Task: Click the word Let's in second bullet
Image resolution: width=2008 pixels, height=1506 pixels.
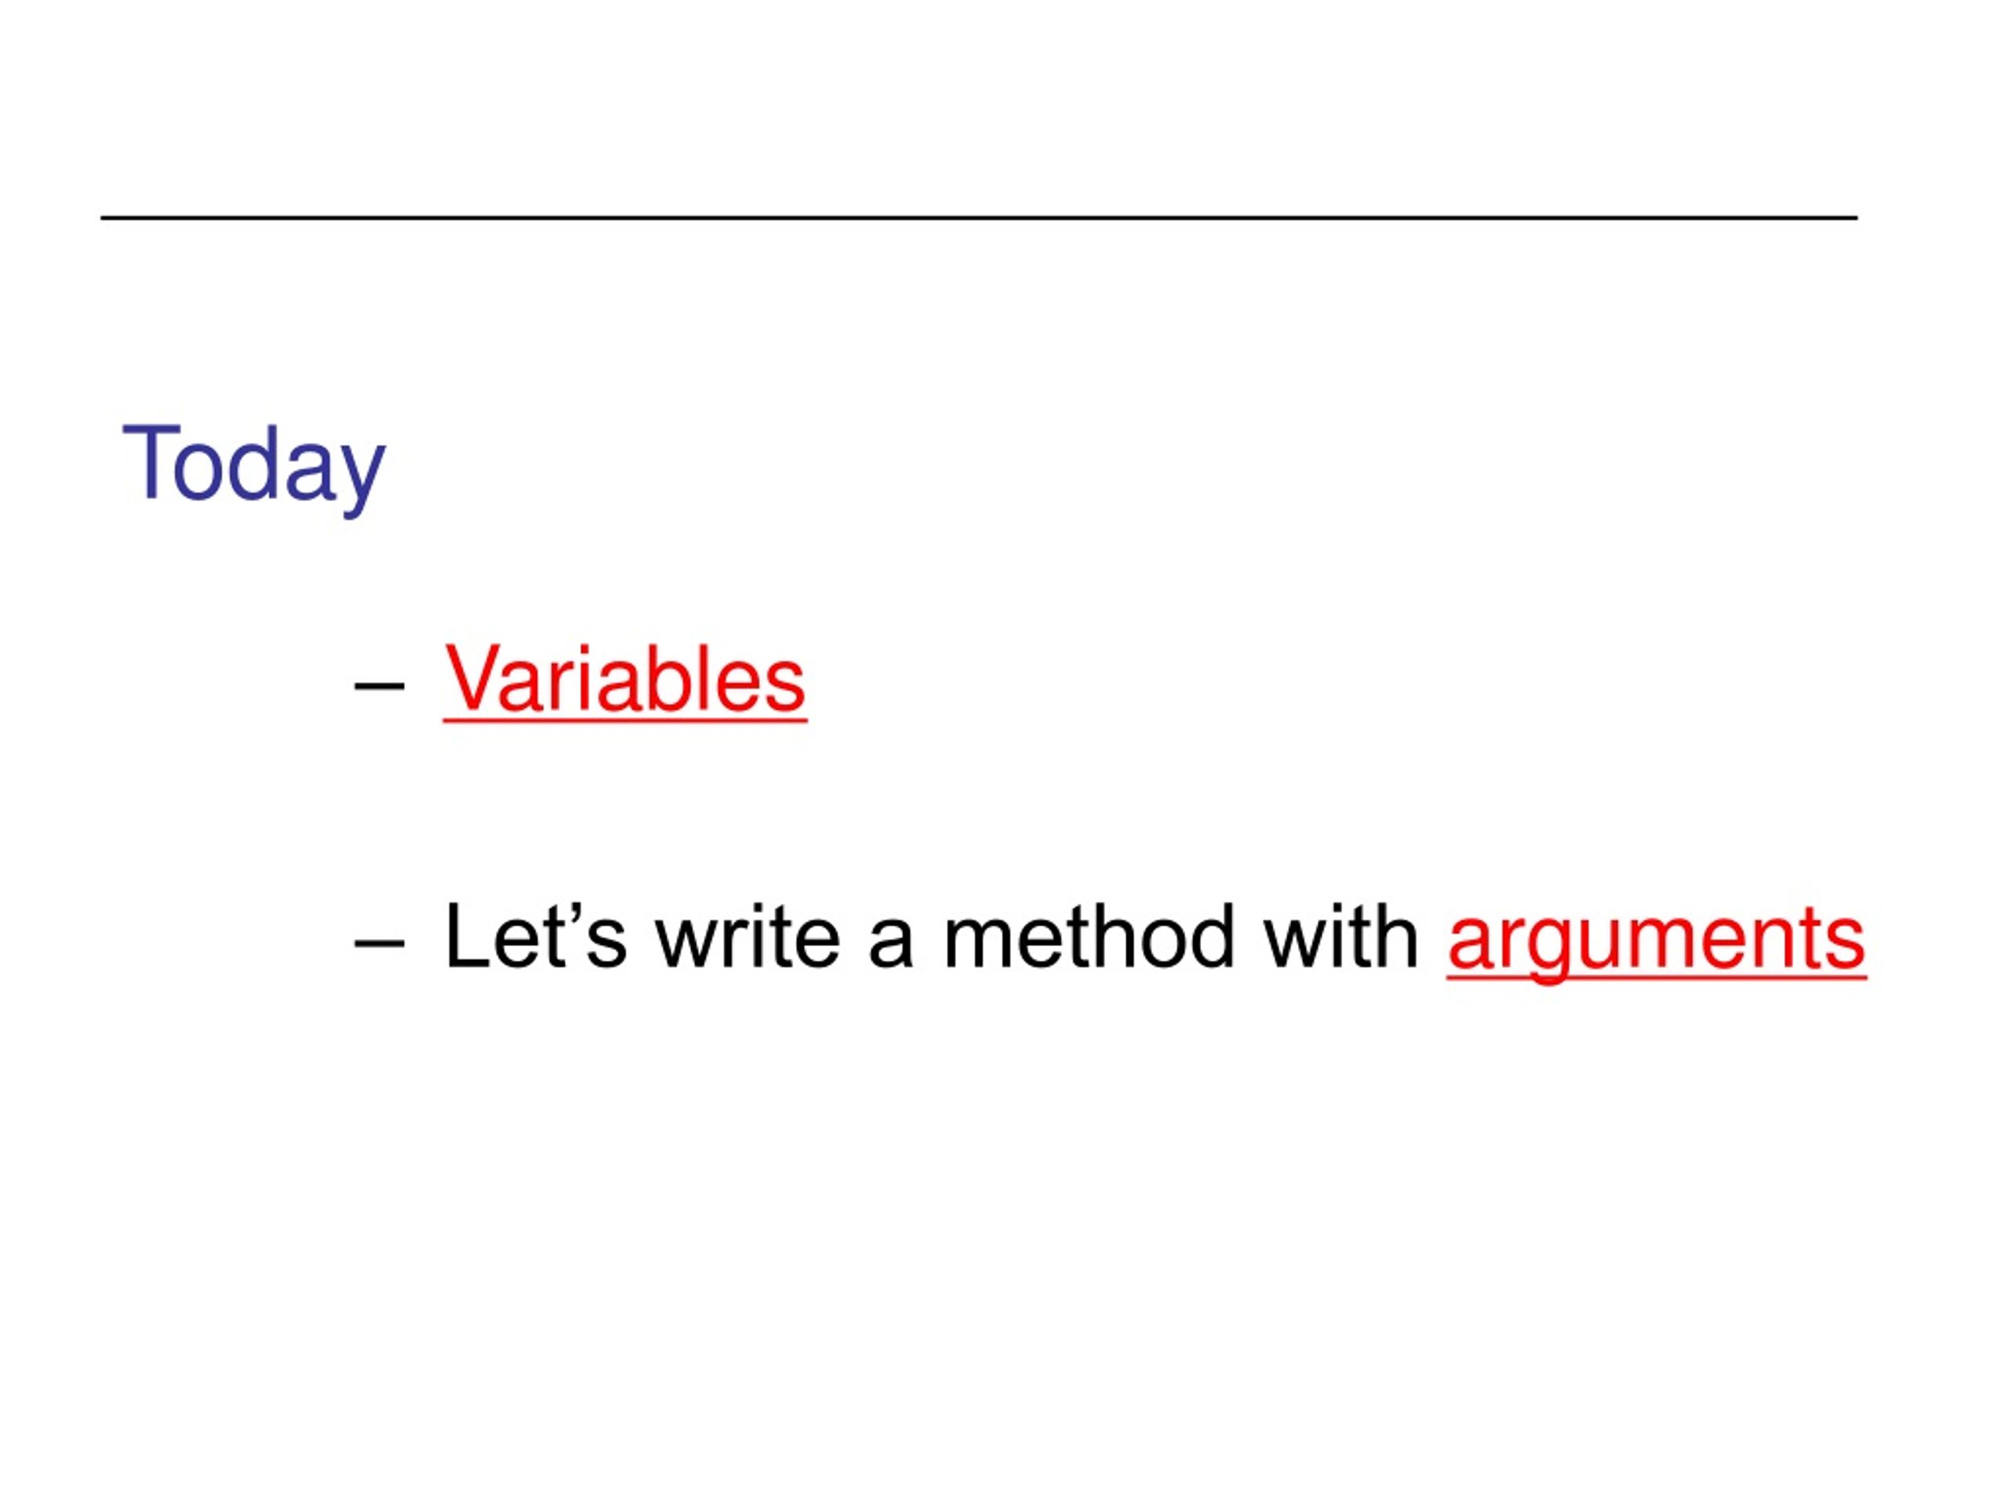Action: tap(536, 937)
